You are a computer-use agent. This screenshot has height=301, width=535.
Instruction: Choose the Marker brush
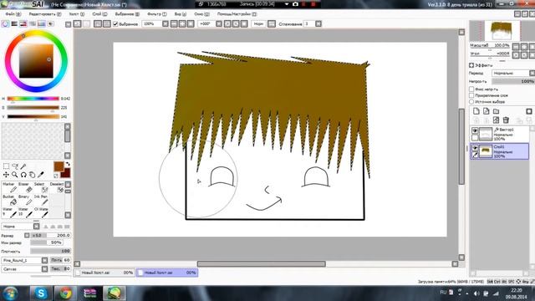tap(9, 187)
